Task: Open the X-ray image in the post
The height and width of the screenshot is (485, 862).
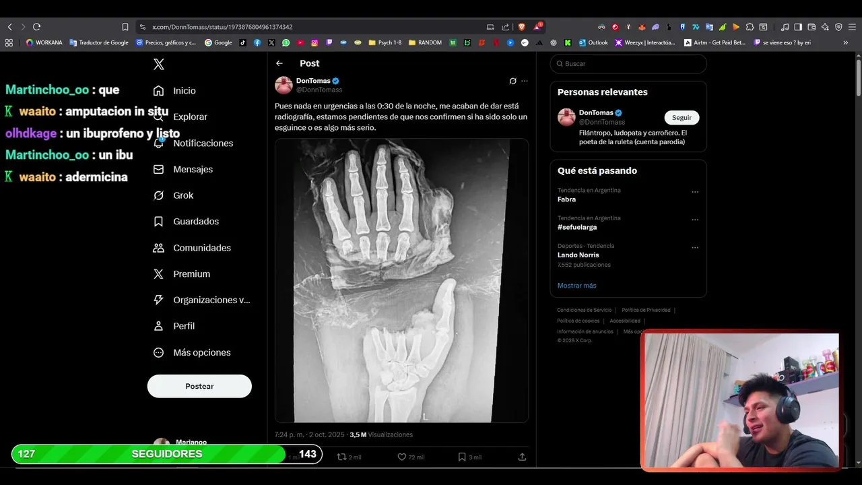Action: click(401, 281)
